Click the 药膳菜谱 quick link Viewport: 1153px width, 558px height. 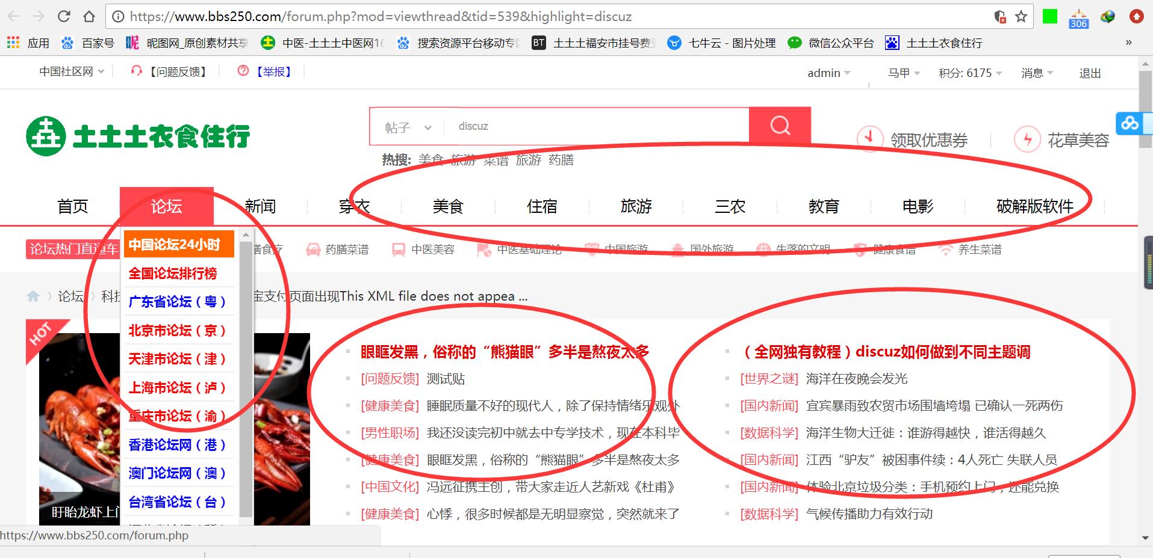pyautogui.click(x=338, y=250)
